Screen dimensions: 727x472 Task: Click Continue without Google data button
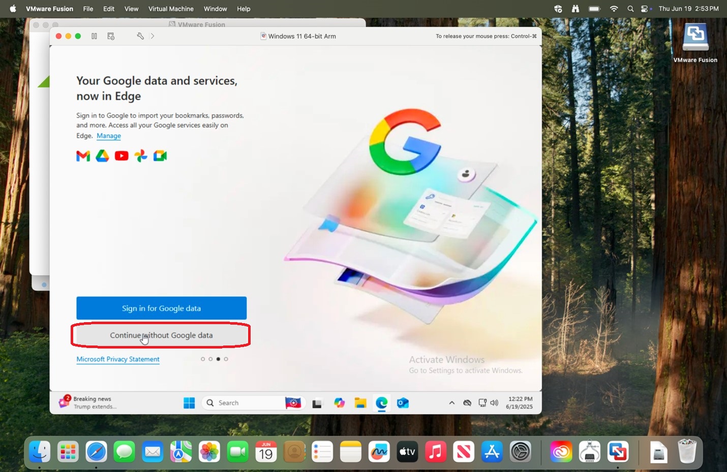point(162,335)
